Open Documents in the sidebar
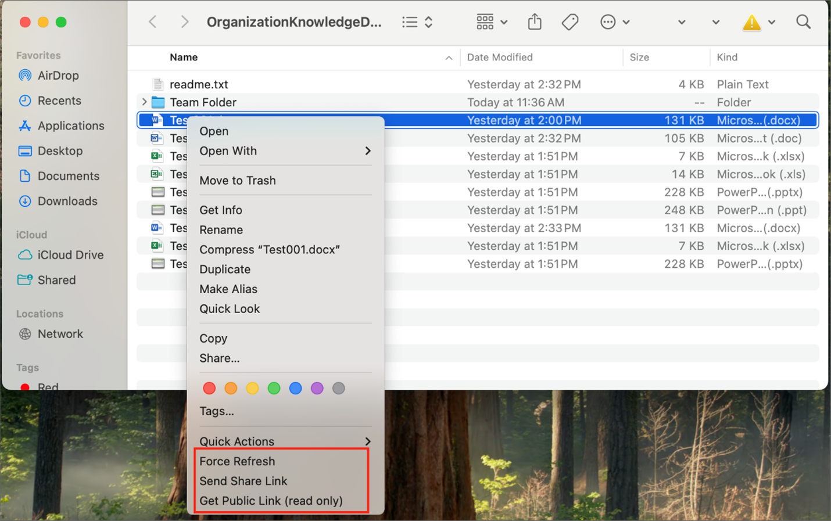 (x=67, y=176)
